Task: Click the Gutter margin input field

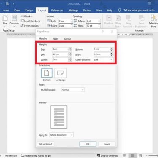Action: pos(60,59)
